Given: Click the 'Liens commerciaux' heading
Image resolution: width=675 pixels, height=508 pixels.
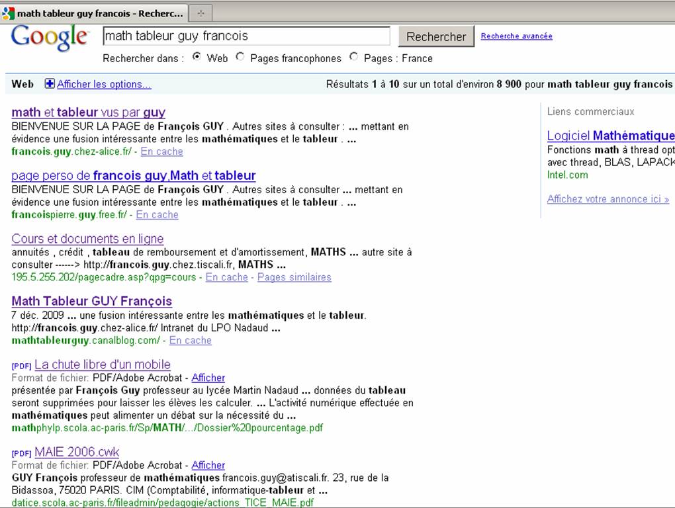Looking at the screenshot, I should click(x=590, y=112).
